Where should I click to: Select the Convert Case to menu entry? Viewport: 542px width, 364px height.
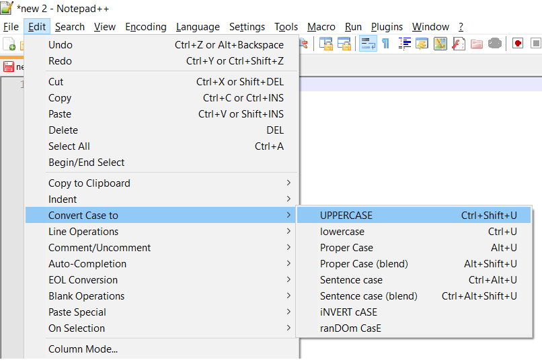pyautogui.click(x=161, y=215)
